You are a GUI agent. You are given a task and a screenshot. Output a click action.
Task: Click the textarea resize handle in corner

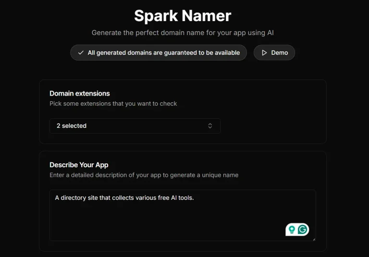pyautogui.click(x=314, y=239)
